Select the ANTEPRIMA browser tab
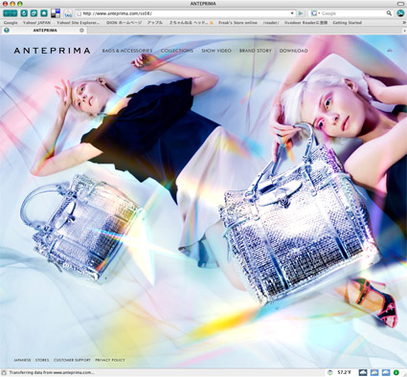Screen dimensions: 407x377 [x=45, y=31]
